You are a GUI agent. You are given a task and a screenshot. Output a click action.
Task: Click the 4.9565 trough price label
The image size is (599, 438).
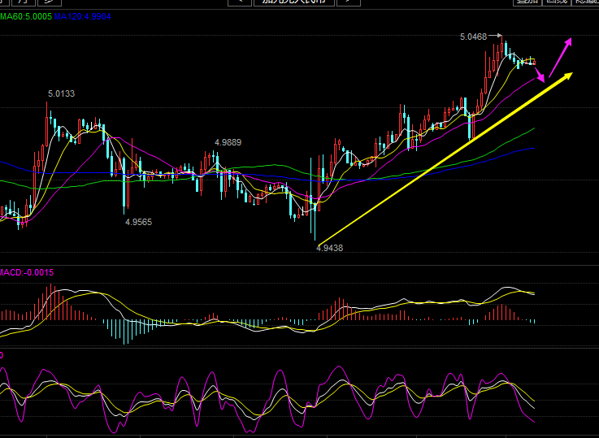click(x=138, y=221)
